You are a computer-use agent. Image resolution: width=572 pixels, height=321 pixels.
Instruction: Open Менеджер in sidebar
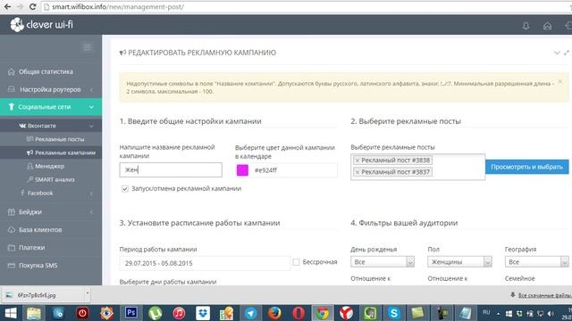(x=51, y=166)
